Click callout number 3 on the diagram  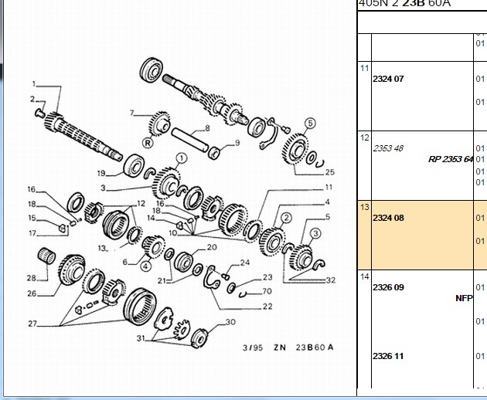click(x=103, y=188)
